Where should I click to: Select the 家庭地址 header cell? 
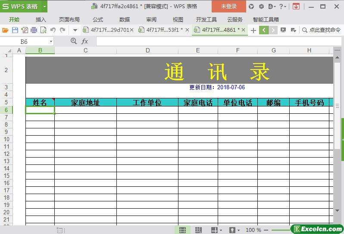pos(85,103)
